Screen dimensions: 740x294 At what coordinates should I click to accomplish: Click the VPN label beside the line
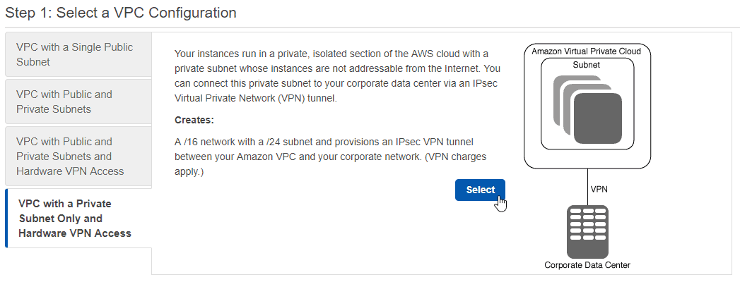599,189
